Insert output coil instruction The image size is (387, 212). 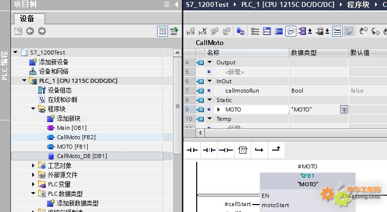point(226,150)
